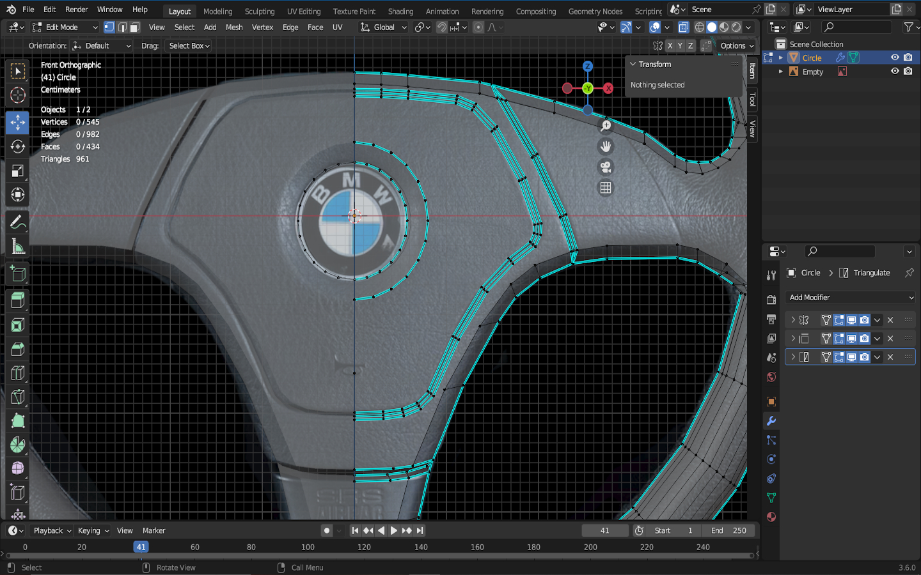
Task: Select the Annotate pencil tool
Action: [17, 222]
